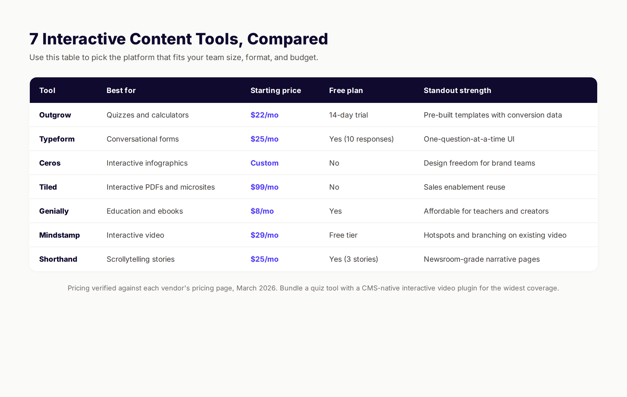Image resolution: width=627 pixels, height=397 pixels.
Task: Click the 'Yes' free plan cell for Genially
Action: pos(335,211)
